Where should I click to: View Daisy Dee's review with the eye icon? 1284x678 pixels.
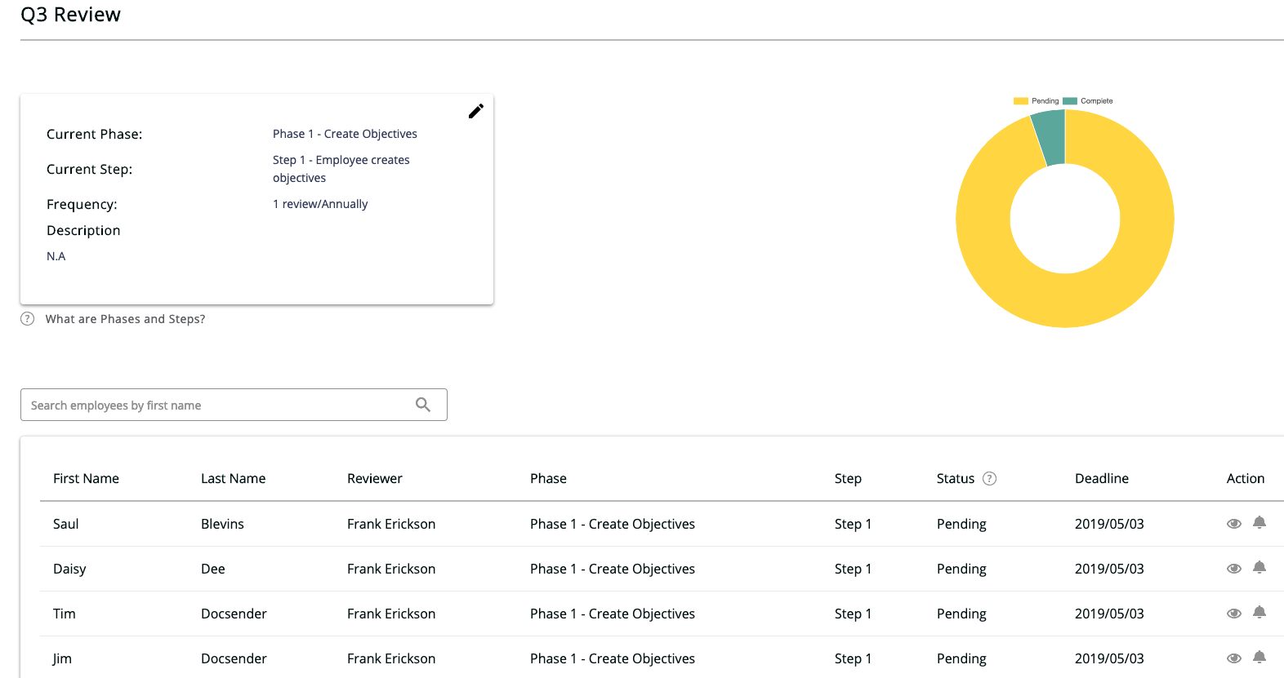pyautogui.click(x=1234, y=569)
